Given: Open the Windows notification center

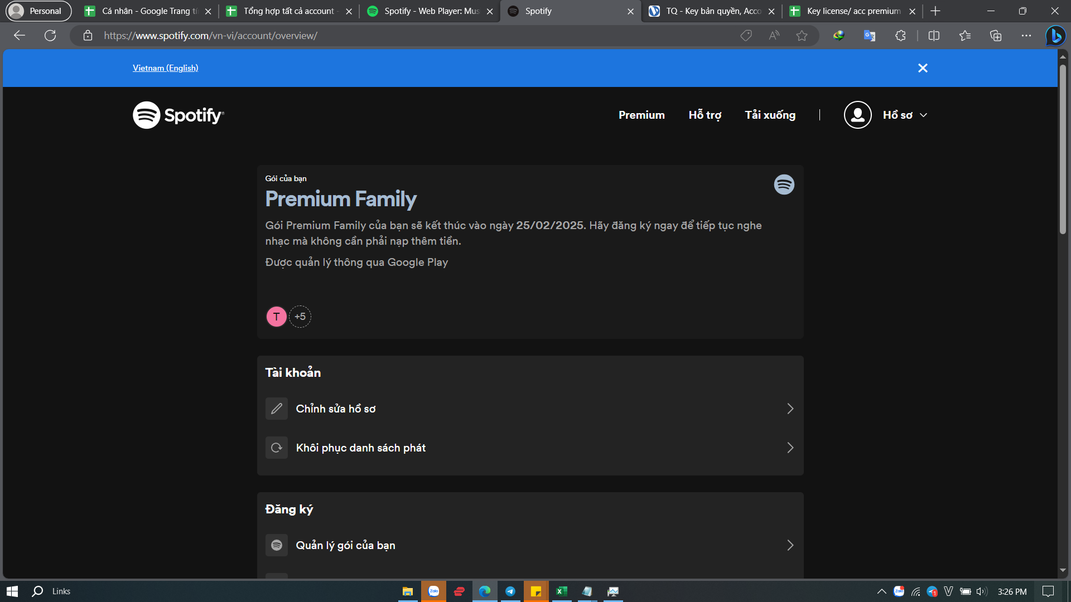Looking at the screenshot, I should (1048, 591).
